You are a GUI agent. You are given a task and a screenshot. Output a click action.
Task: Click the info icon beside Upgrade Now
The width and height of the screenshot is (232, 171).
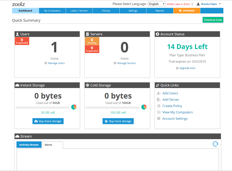[177, 68]
